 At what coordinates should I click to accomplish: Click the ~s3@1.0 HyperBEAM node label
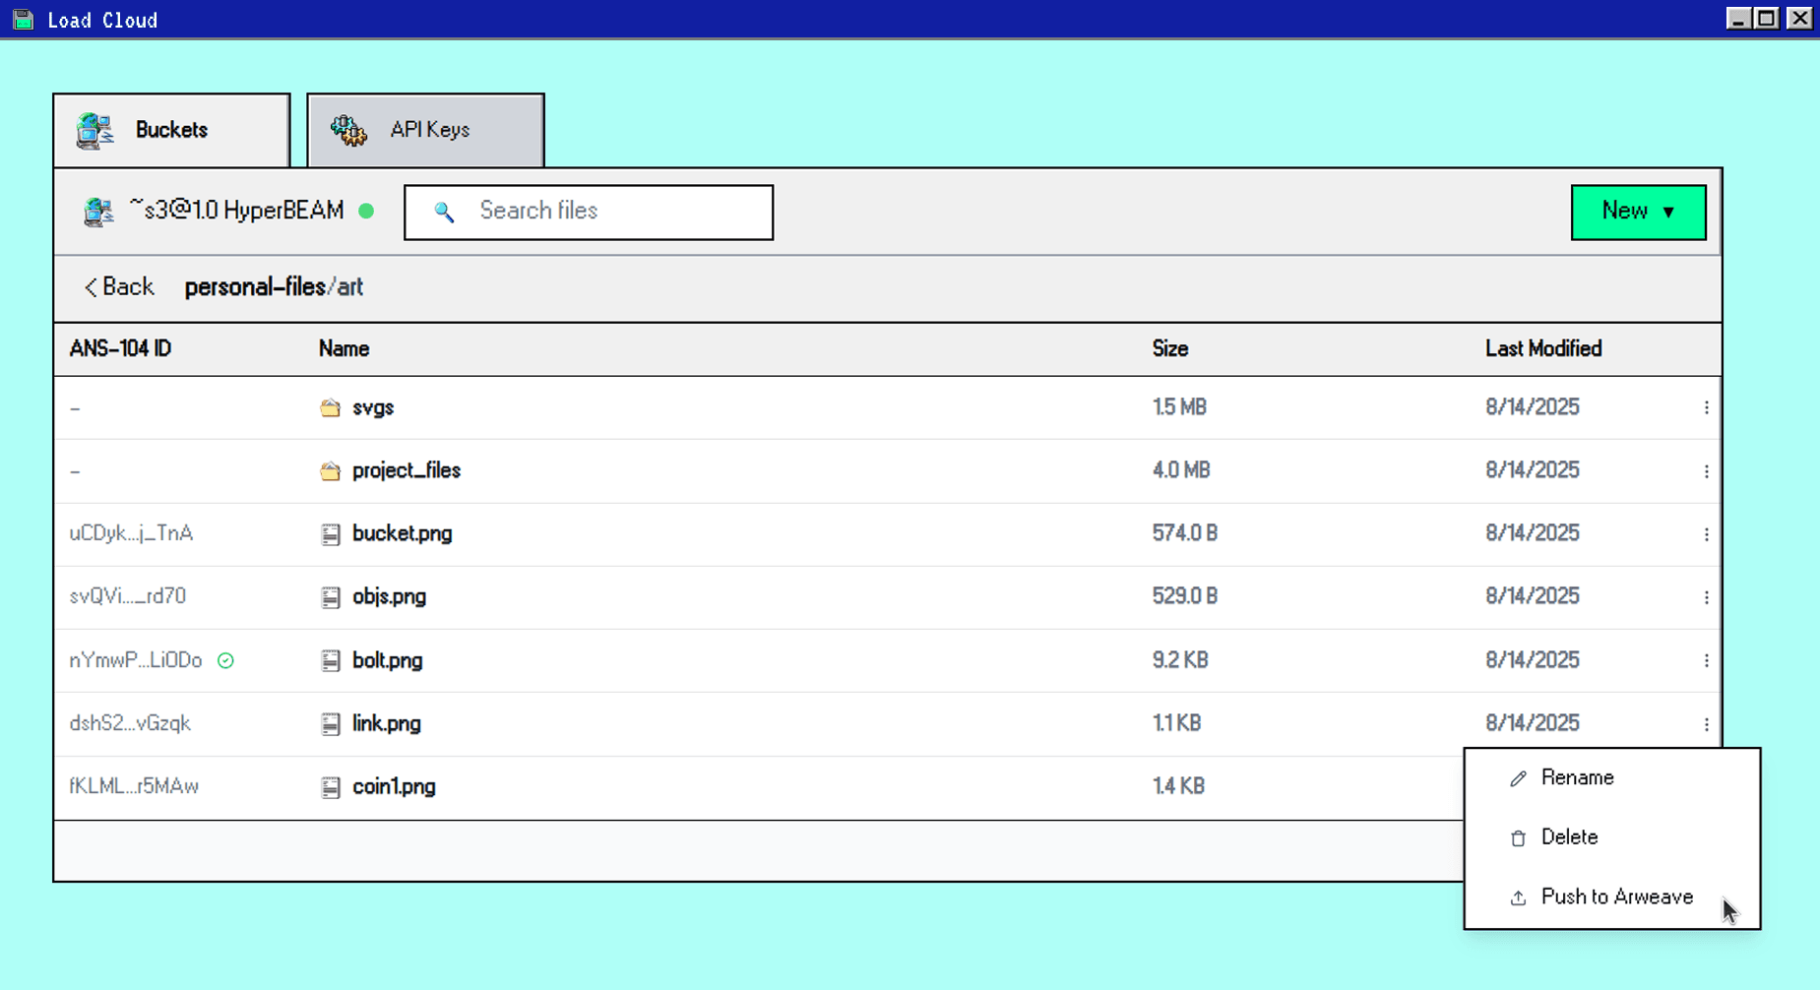(236, 211)
